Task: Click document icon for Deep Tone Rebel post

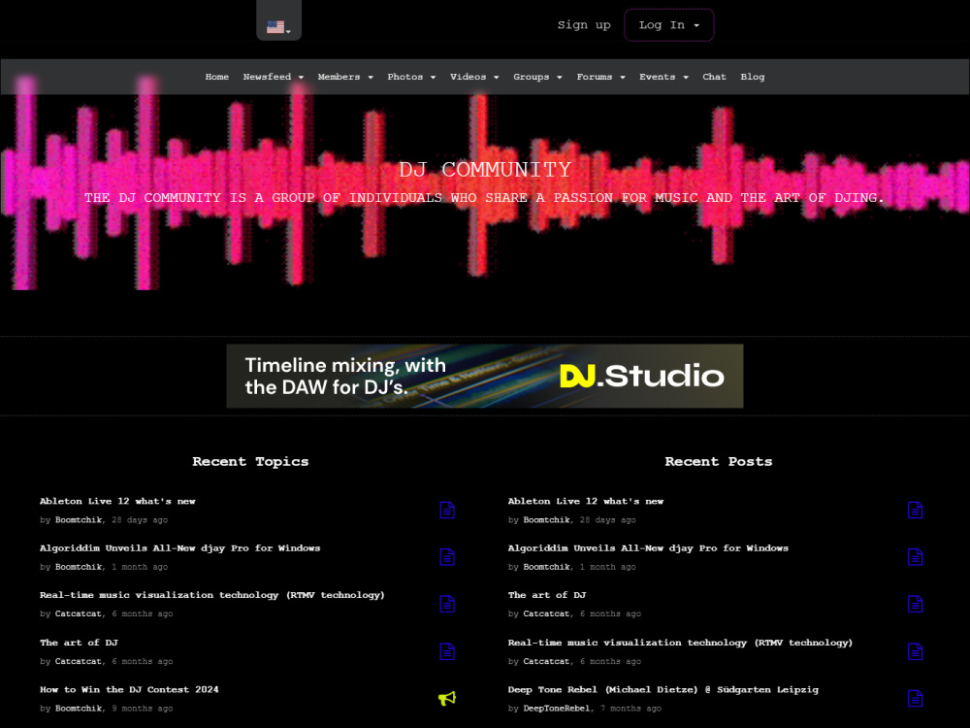Action: (x=916, y=698)
